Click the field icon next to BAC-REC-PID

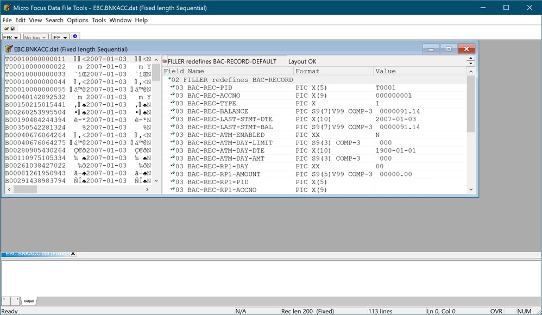[173, 87]
